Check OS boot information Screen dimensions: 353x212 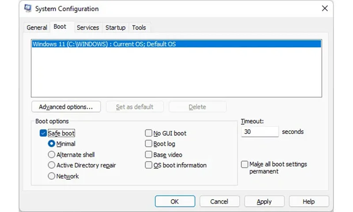pyautogui.click(x=149, y=165)
